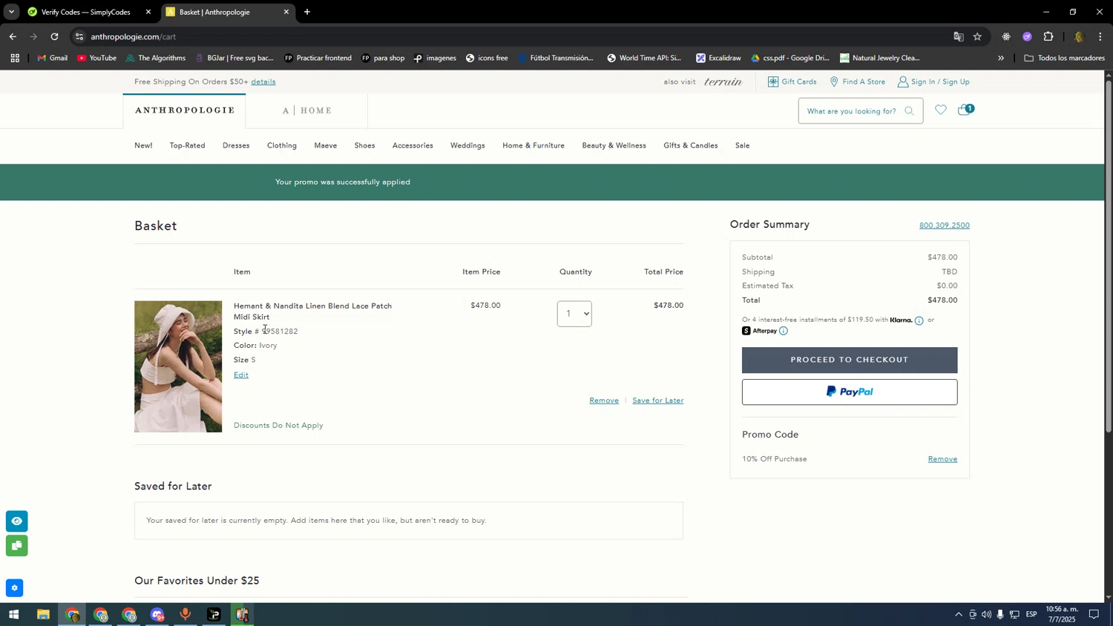Open the Sale menu
The height and width of the screenshot is (626, 1113).
[x=742, y=145]
